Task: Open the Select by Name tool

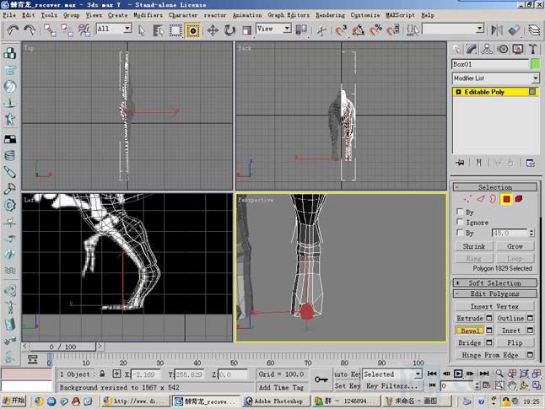Action: [158, 30]
